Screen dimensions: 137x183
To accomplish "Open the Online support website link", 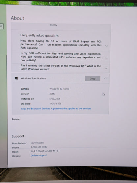I will click(x=39, y=155).
